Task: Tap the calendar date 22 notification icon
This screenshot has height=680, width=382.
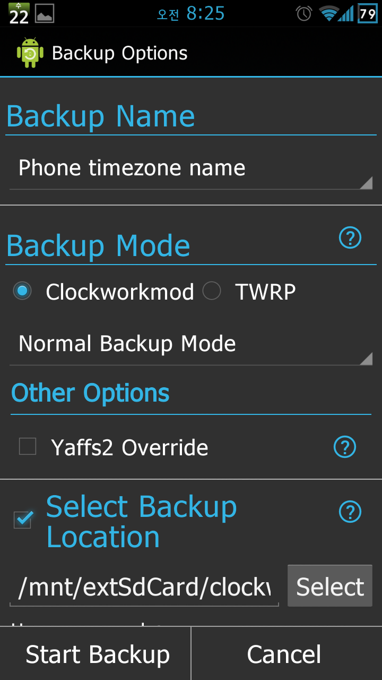Action: pos(19,13)
